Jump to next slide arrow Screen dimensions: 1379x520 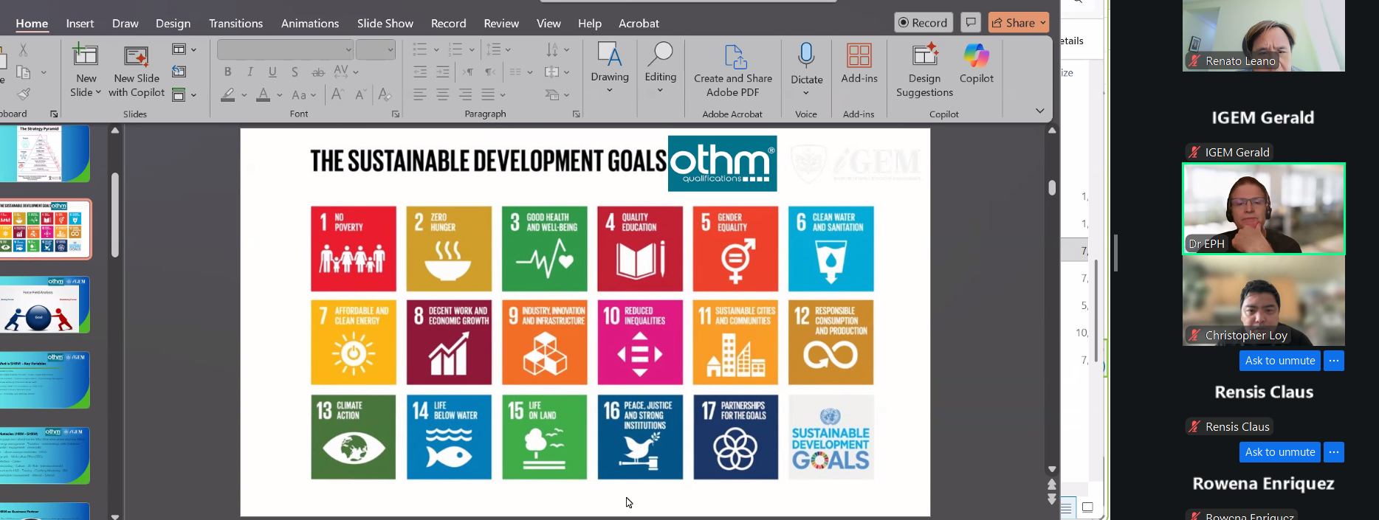(x=1052, y=499)
